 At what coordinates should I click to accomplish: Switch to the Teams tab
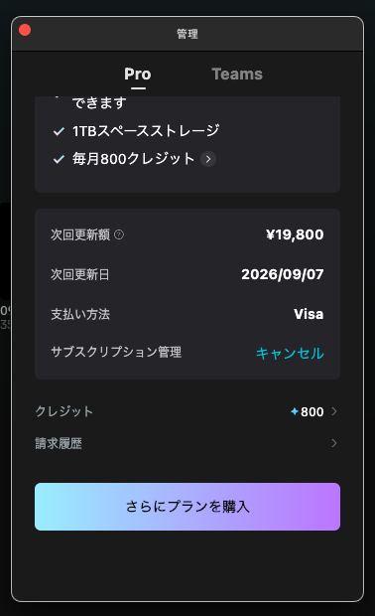[237, 74]
